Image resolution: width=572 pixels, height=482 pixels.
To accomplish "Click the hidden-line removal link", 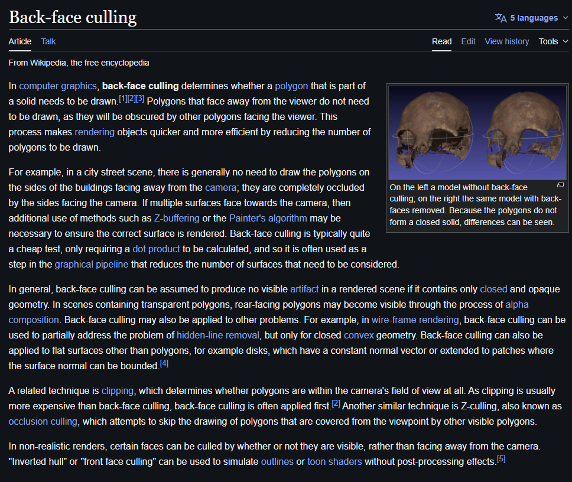I will tap(217, 335).
